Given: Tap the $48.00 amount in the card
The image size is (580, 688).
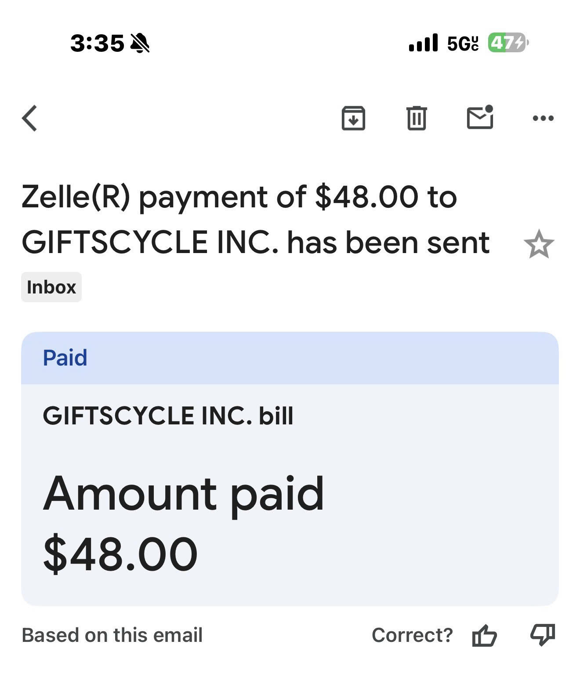Looking at the screenshot, I should (x=120, y=554).
